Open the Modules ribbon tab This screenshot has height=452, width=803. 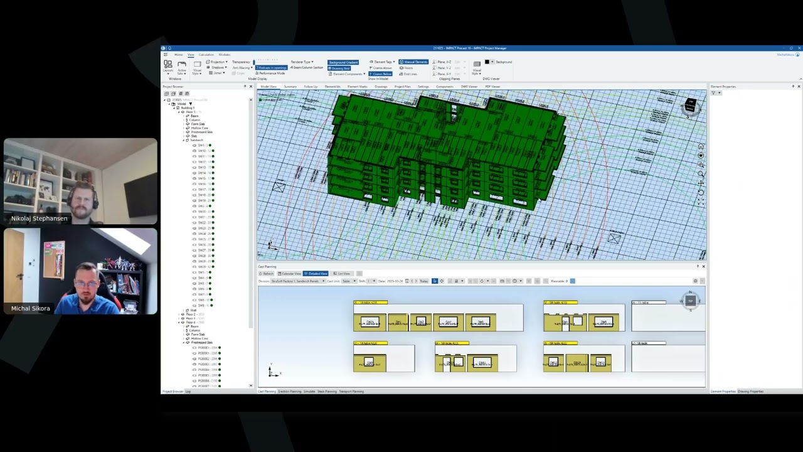click(225, 55)
